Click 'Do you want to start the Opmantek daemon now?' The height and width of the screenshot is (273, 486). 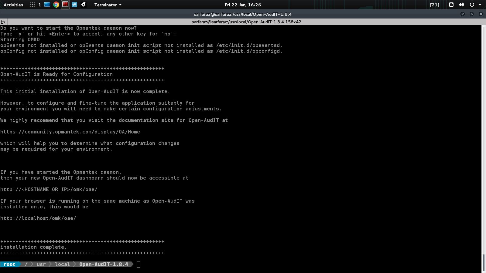(x=69, y=28)
